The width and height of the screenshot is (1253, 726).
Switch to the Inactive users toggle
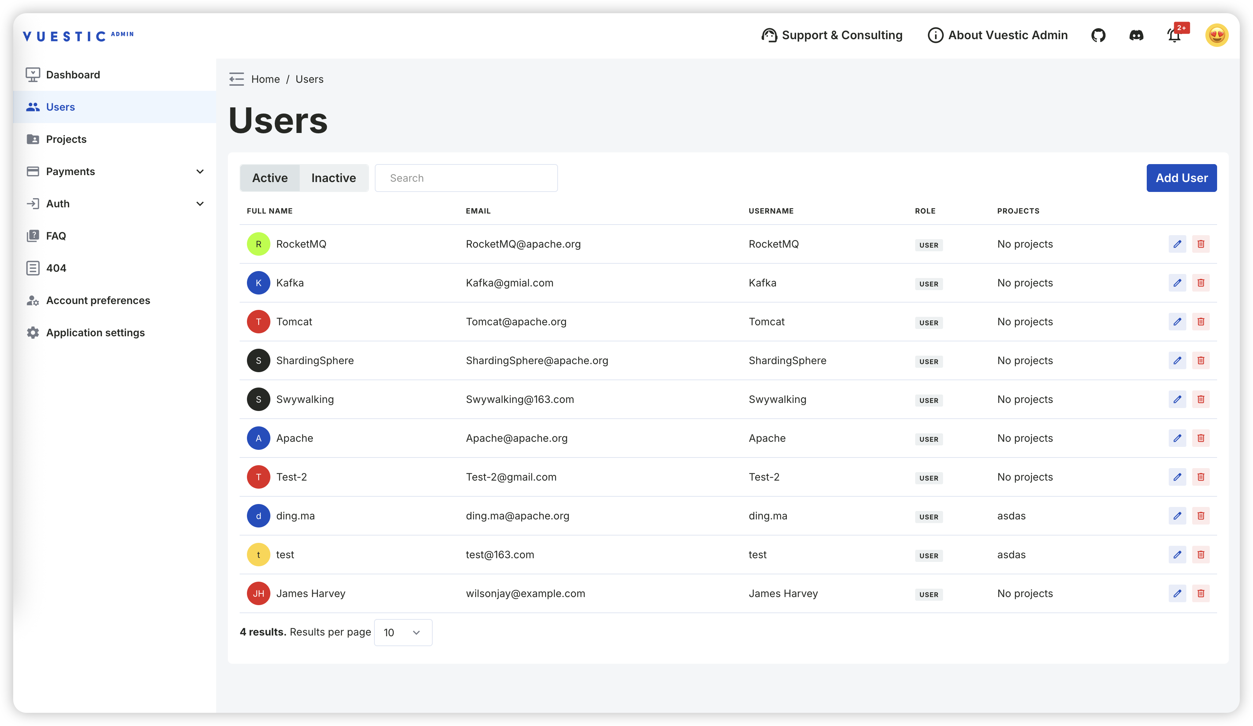pyautogui.click(x=333, y=178)
